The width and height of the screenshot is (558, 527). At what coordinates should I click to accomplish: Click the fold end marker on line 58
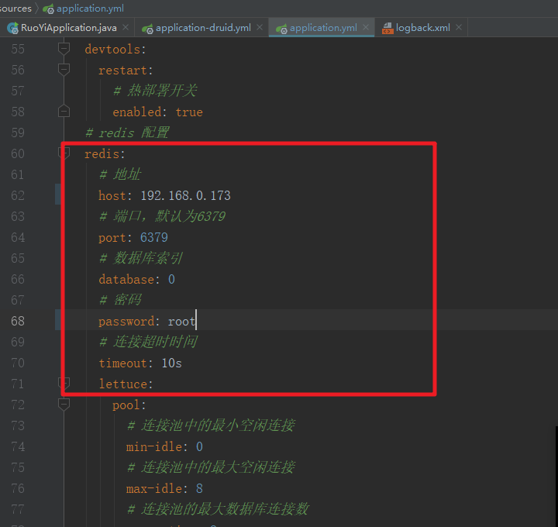tap(64, 111)
